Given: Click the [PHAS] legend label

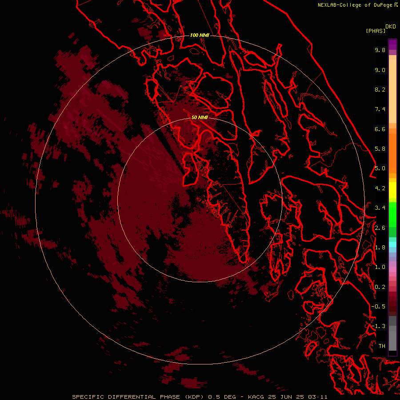Looking at the screenshot, I should (x=376, y=31).
